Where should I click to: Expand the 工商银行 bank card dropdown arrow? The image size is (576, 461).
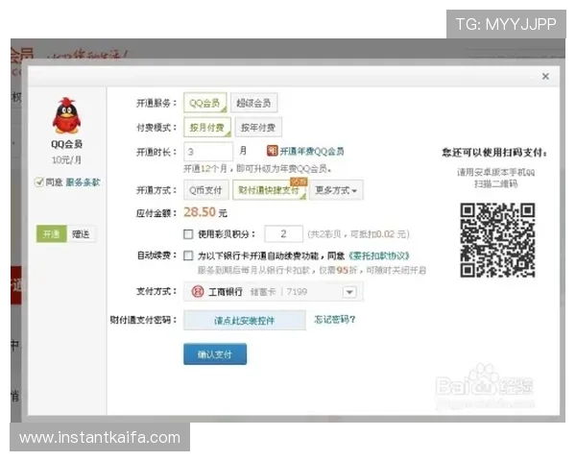(349, 292)
